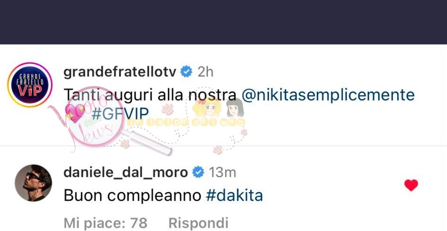Click the dark-haired cartoon girl watermark icon

coord(235,108)
